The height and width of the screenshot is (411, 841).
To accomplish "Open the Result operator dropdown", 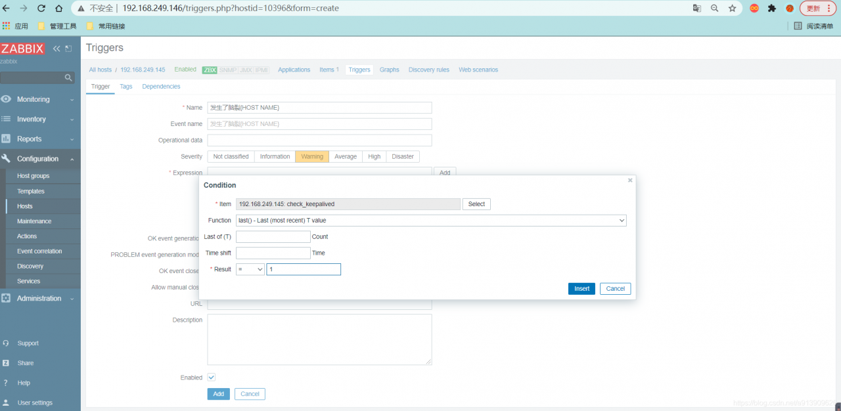I will [250, 269].
